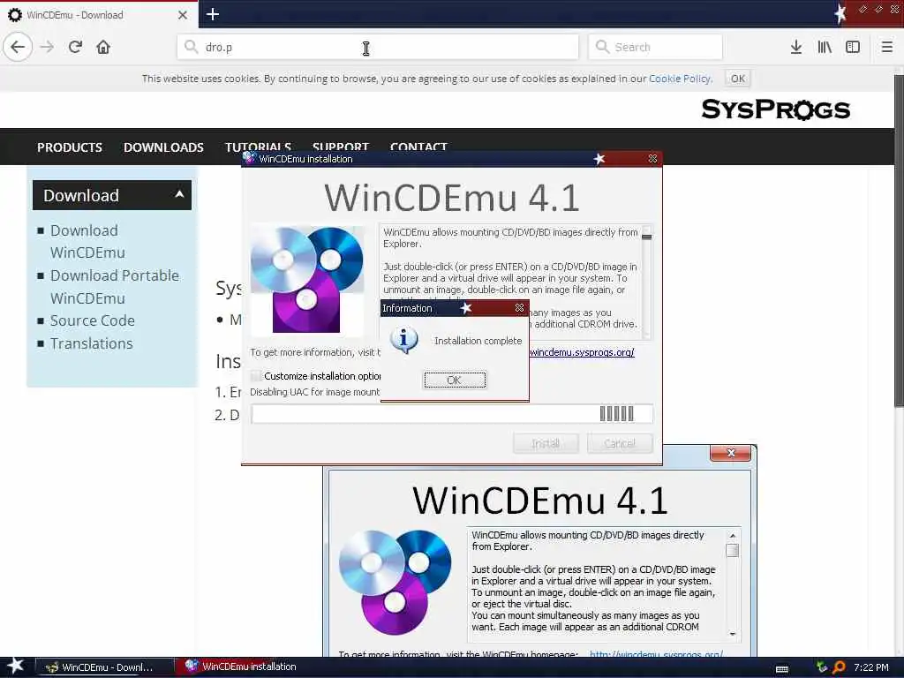Click the WinCDEmu installation title bar icon
The height and width of the screenshot is (678, 904).
coord(250,158)
